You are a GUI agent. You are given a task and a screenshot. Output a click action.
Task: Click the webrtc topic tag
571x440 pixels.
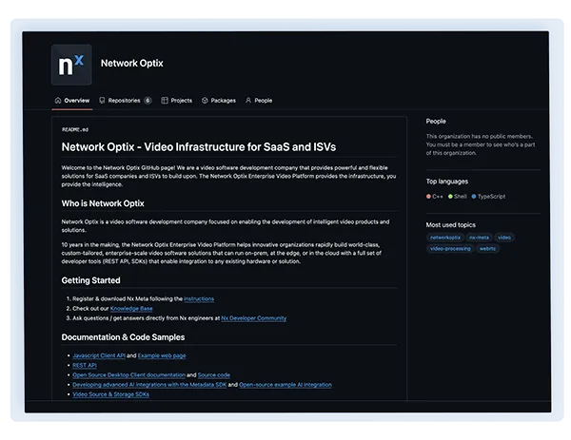click(488, 248)
